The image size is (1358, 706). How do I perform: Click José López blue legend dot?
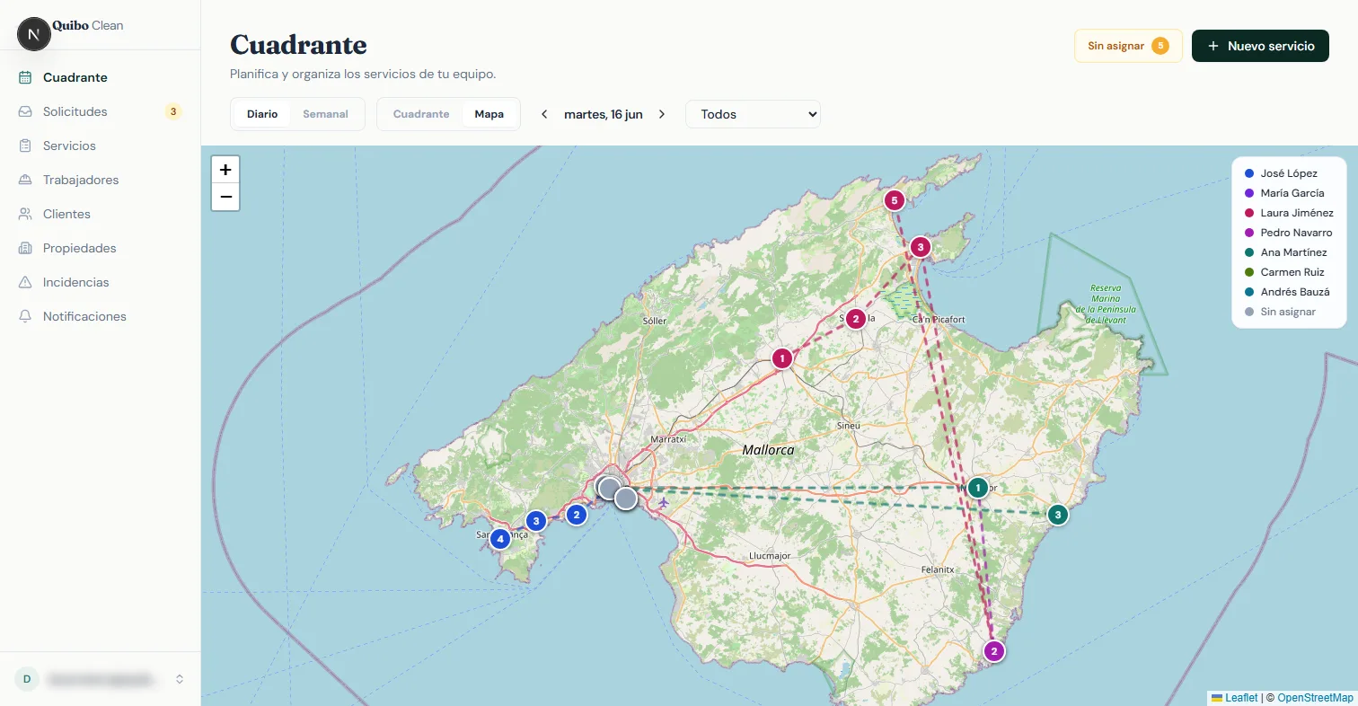pyautogui.click(x=1248, y=173)
